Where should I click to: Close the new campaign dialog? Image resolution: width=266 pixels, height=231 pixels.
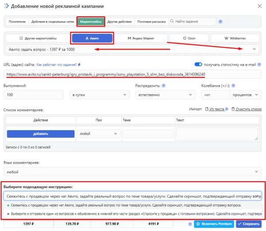[x=259, y=5]
